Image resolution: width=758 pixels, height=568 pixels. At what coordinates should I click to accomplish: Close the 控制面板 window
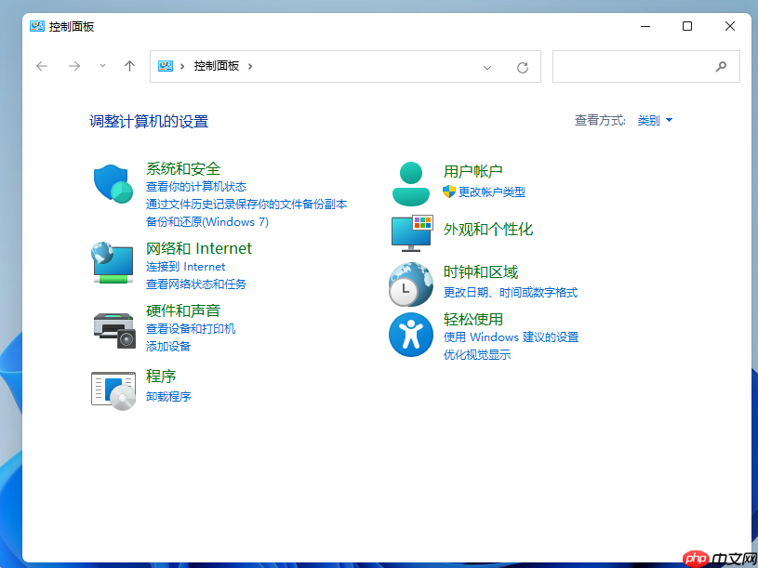730,26
